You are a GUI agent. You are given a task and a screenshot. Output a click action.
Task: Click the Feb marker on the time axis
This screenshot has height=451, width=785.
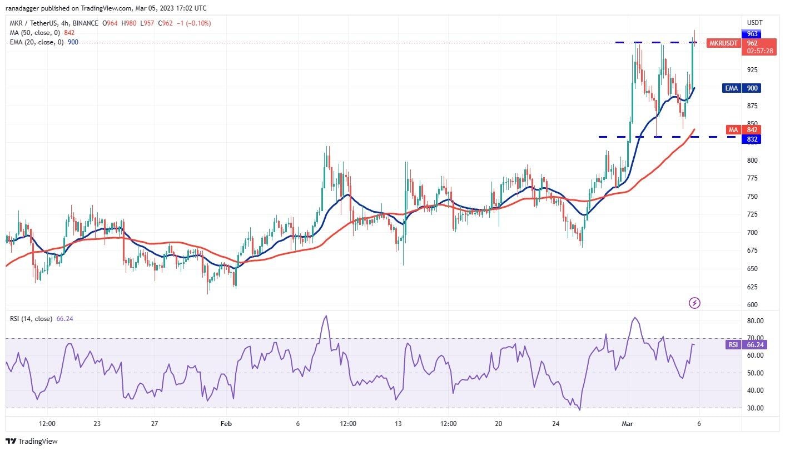coord(226,424)
